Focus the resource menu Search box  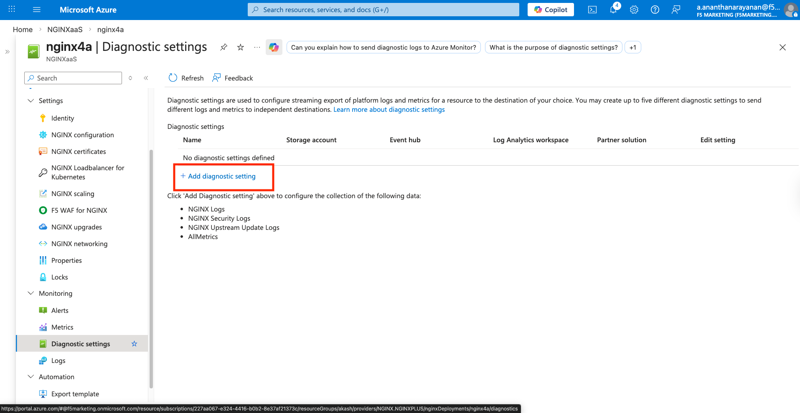pyautogui.click(x=73, y=78)
